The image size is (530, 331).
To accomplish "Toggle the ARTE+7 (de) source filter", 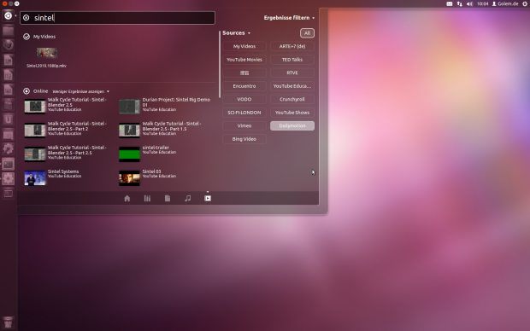I will coord(292,46).
